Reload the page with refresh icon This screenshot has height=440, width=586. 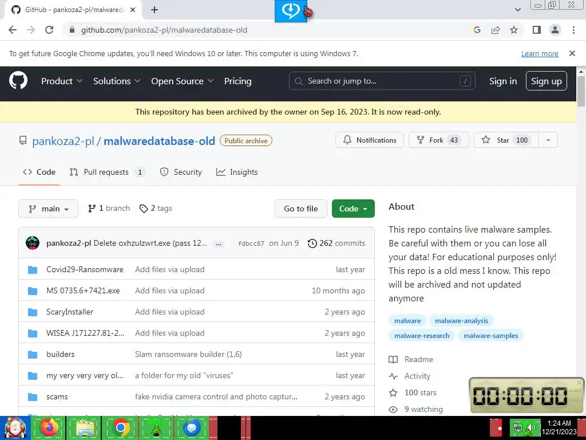[x=49, y=30]
